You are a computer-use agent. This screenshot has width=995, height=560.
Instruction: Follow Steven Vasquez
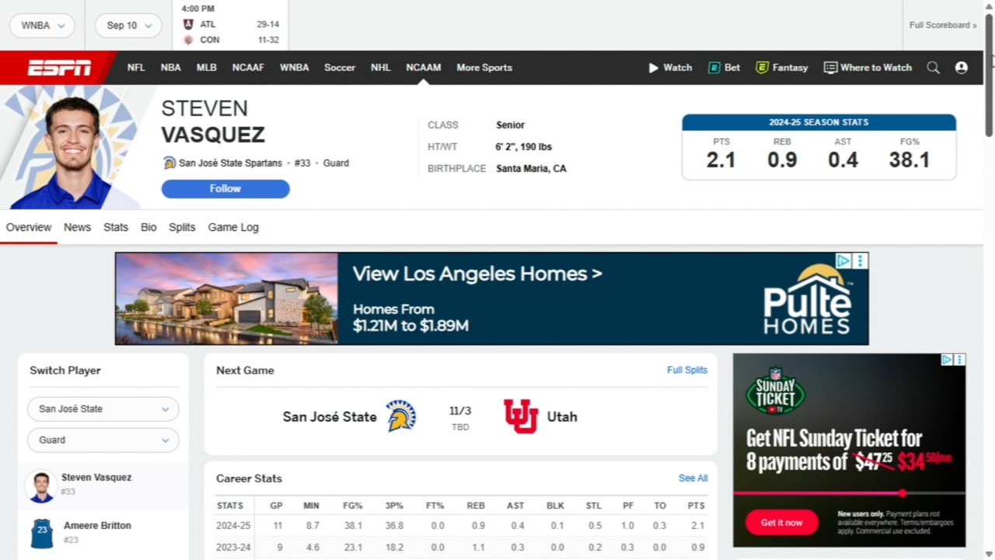click(225, 188)
